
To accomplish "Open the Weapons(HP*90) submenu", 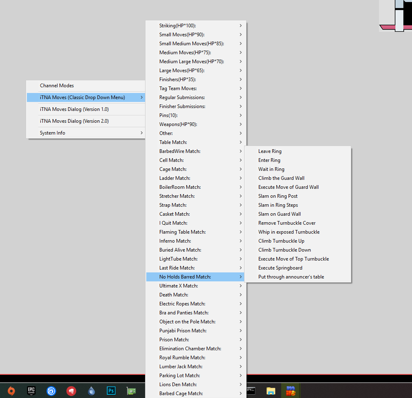I will [196, 124].
